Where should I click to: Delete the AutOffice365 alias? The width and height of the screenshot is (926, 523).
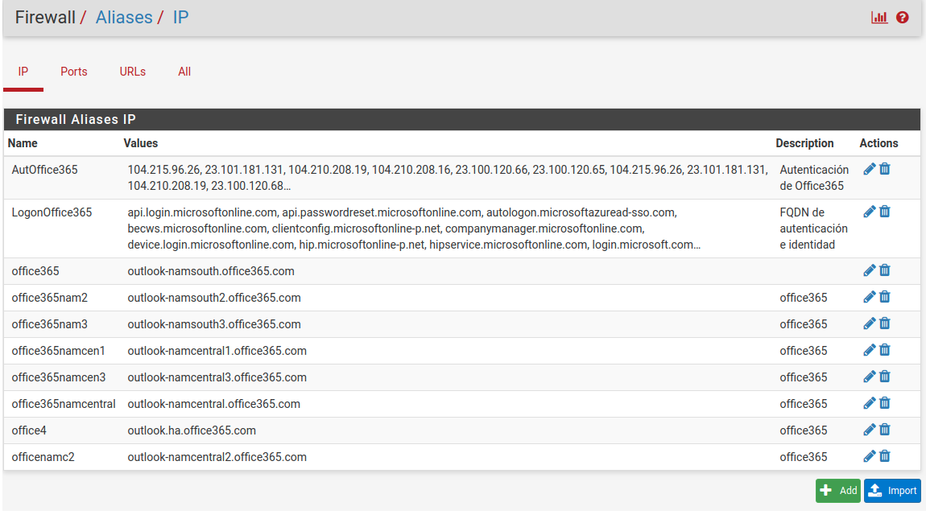885,169
